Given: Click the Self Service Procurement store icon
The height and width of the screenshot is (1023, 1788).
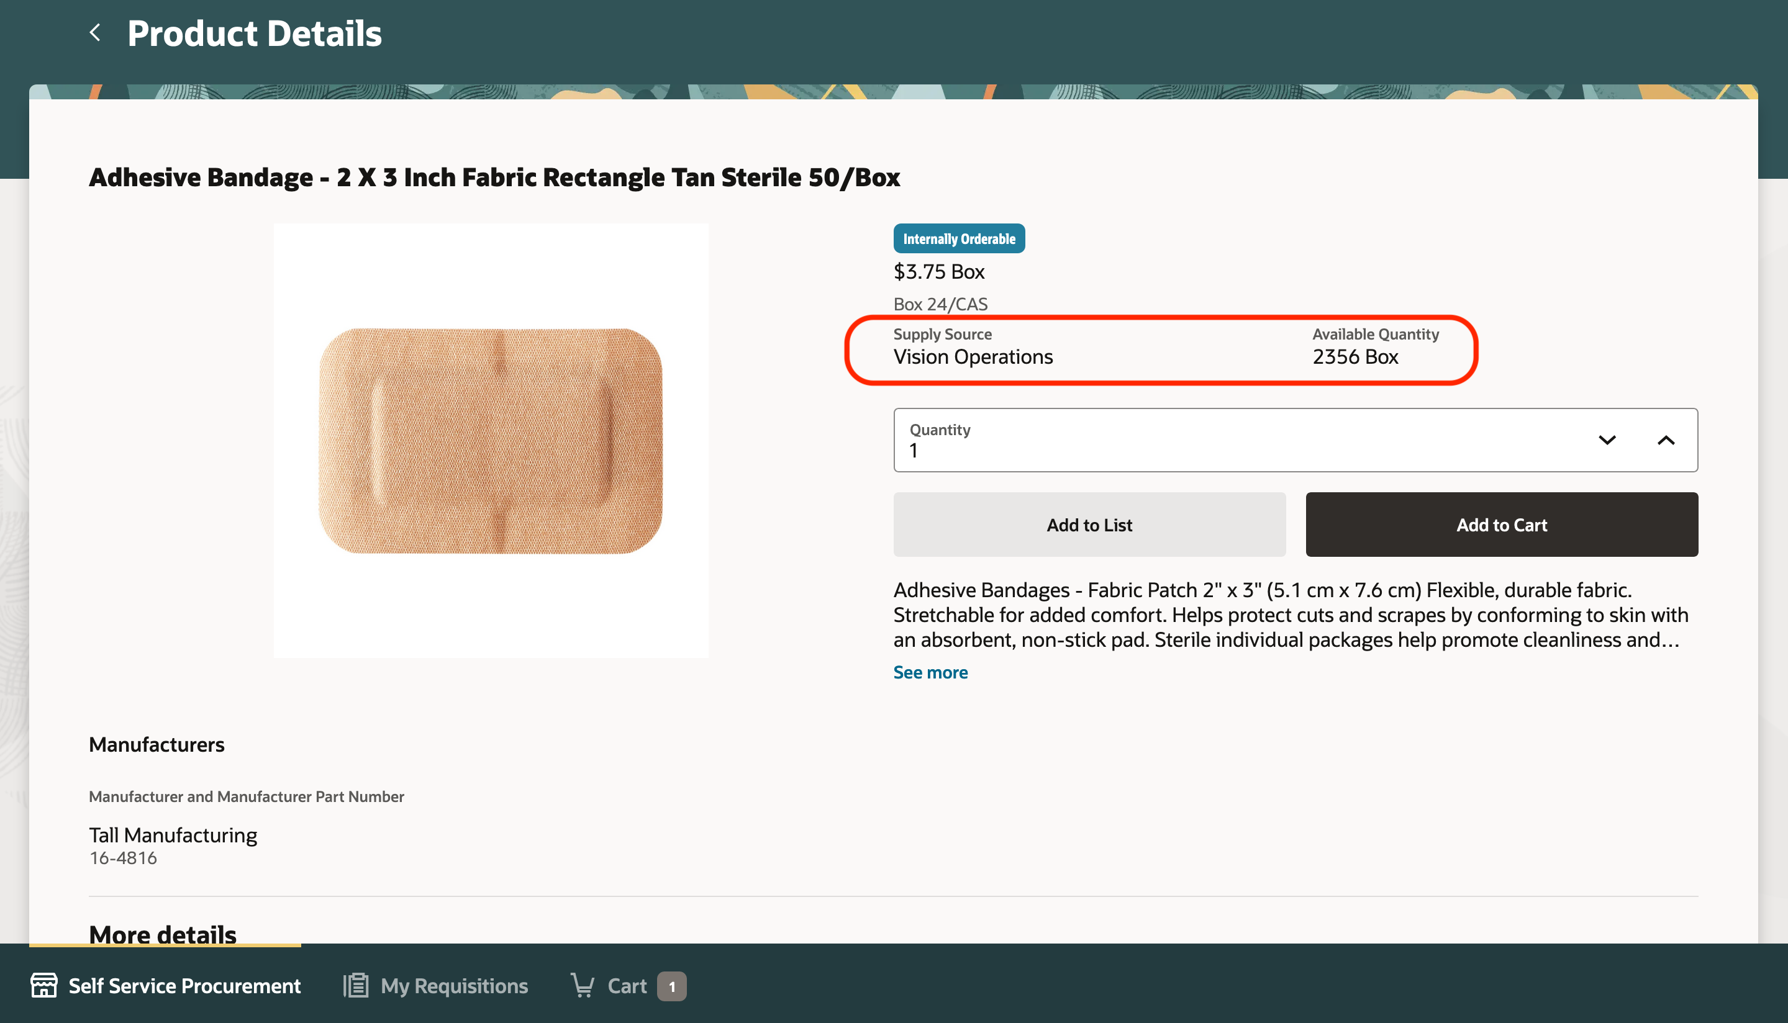Looking at the screenshot, I should click(x=43, y=986).
